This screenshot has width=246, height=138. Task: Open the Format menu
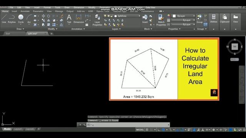[x=47, y=8]
